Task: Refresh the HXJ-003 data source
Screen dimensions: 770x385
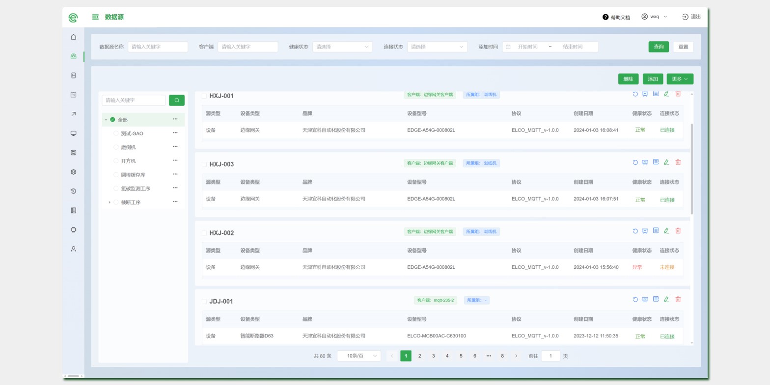Action: pyautogui.click(x=635, y=162)
